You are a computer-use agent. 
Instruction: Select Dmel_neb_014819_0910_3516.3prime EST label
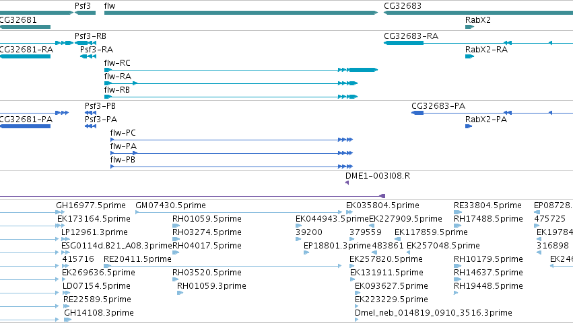[434, 314]
